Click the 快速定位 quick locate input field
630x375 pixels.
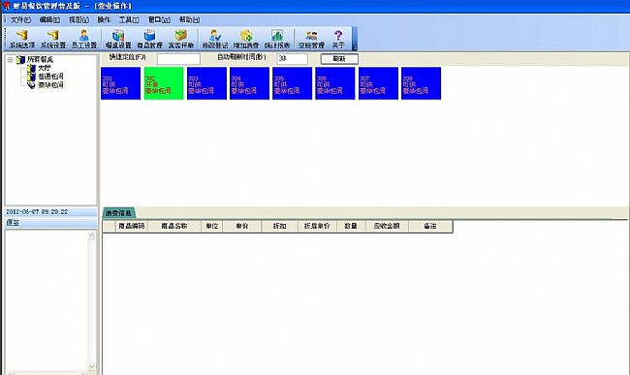[x=178, y=59]
